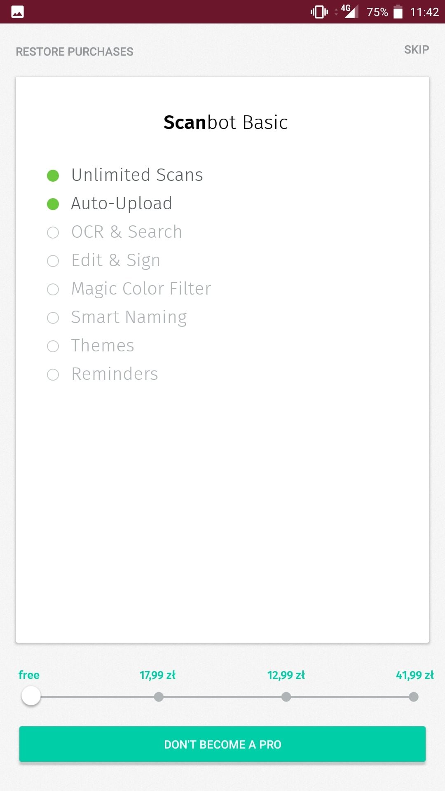Select the green Auto-Upload bullet
445x791 pixels.
(x=53, y=204)
